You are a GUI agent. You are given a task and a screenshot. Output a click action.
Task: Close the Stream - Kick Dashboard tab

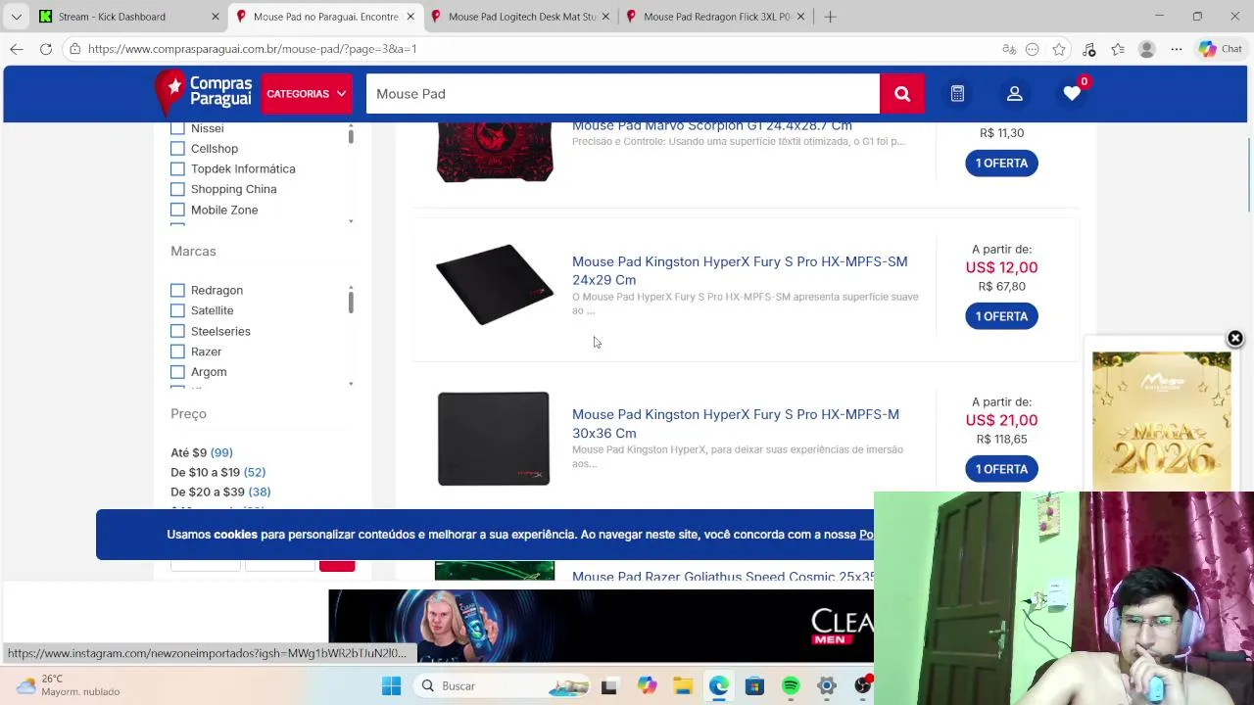coord(216,17)
